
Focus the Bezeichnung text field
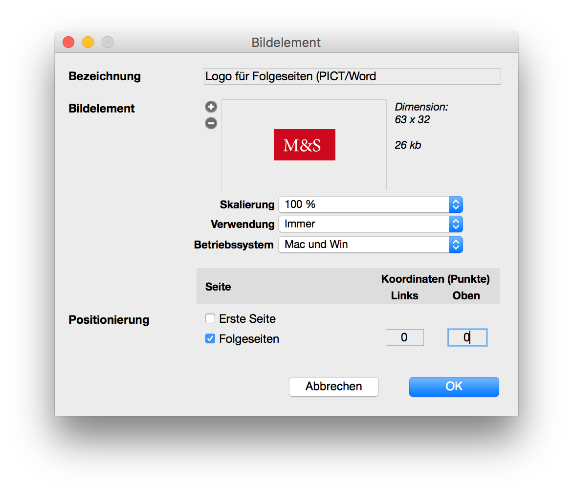click(x=353, y=76)
